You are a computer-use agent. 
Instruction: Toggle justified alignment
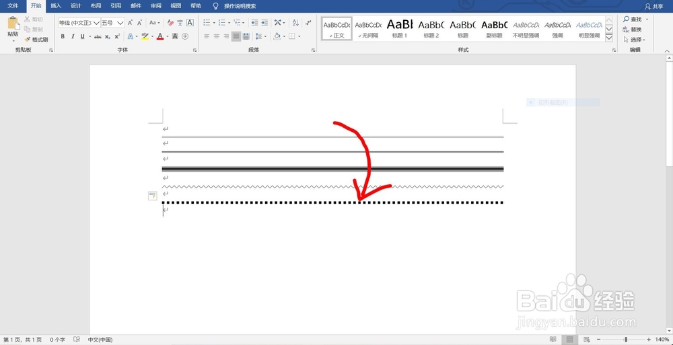coord(236,36)
